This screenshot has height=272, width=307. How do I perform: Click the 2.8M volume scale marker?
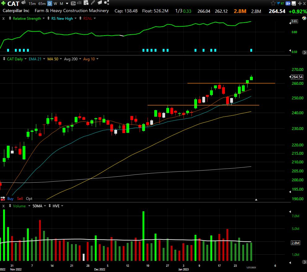pos(296,243)
